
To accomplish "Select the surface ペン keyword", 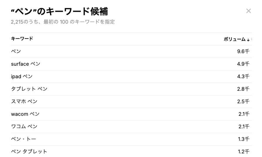I will point(26,64).
